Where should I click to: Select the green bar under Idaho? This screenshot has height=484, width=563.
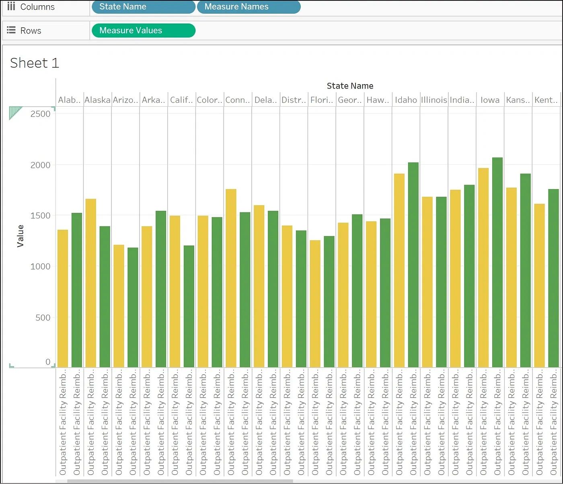pyautogui.click(x=413, y=265)
